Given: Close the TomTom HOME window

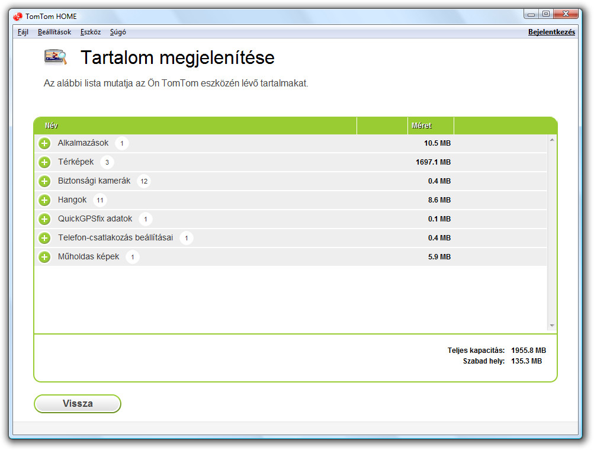Looking at the screenshot, I should [566, 14].
